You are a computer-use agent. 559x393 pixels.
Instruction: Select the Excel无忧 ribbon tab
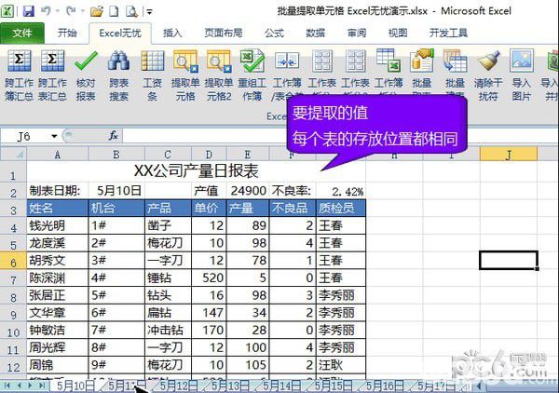pyautogui.click(x=120, y=34)
